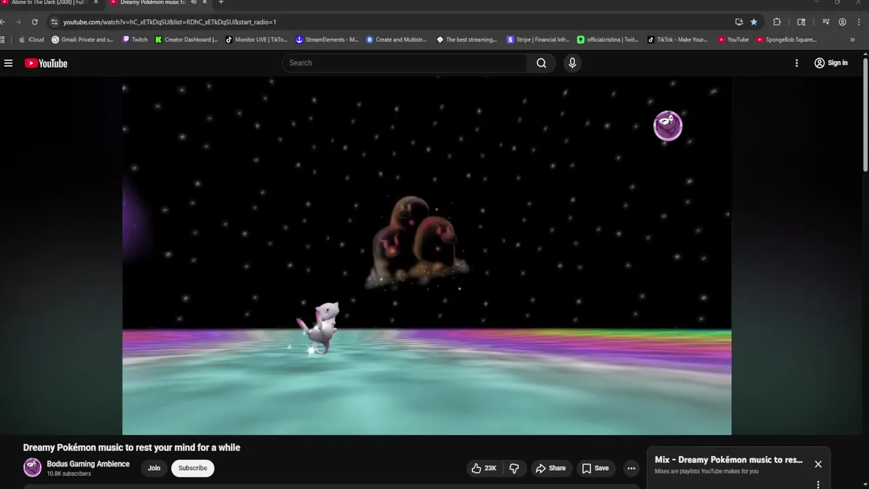Image resolution: width=869 pixels, height=489 pixels.
Task: Open a new browser tab
Action: (221, 2)
